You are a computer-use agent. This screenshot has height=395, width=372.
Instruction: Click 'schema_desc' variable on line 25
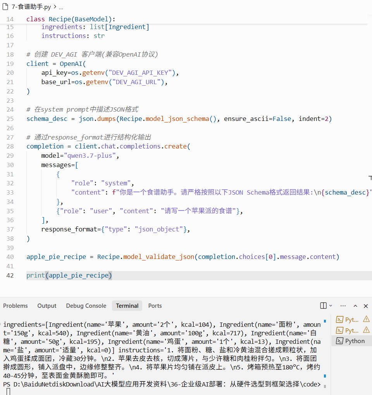[x=47, y=119]
